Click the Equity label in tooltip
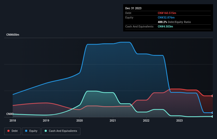Image resolution: width=217 pixels, height=139 pixels. point(129,17)
